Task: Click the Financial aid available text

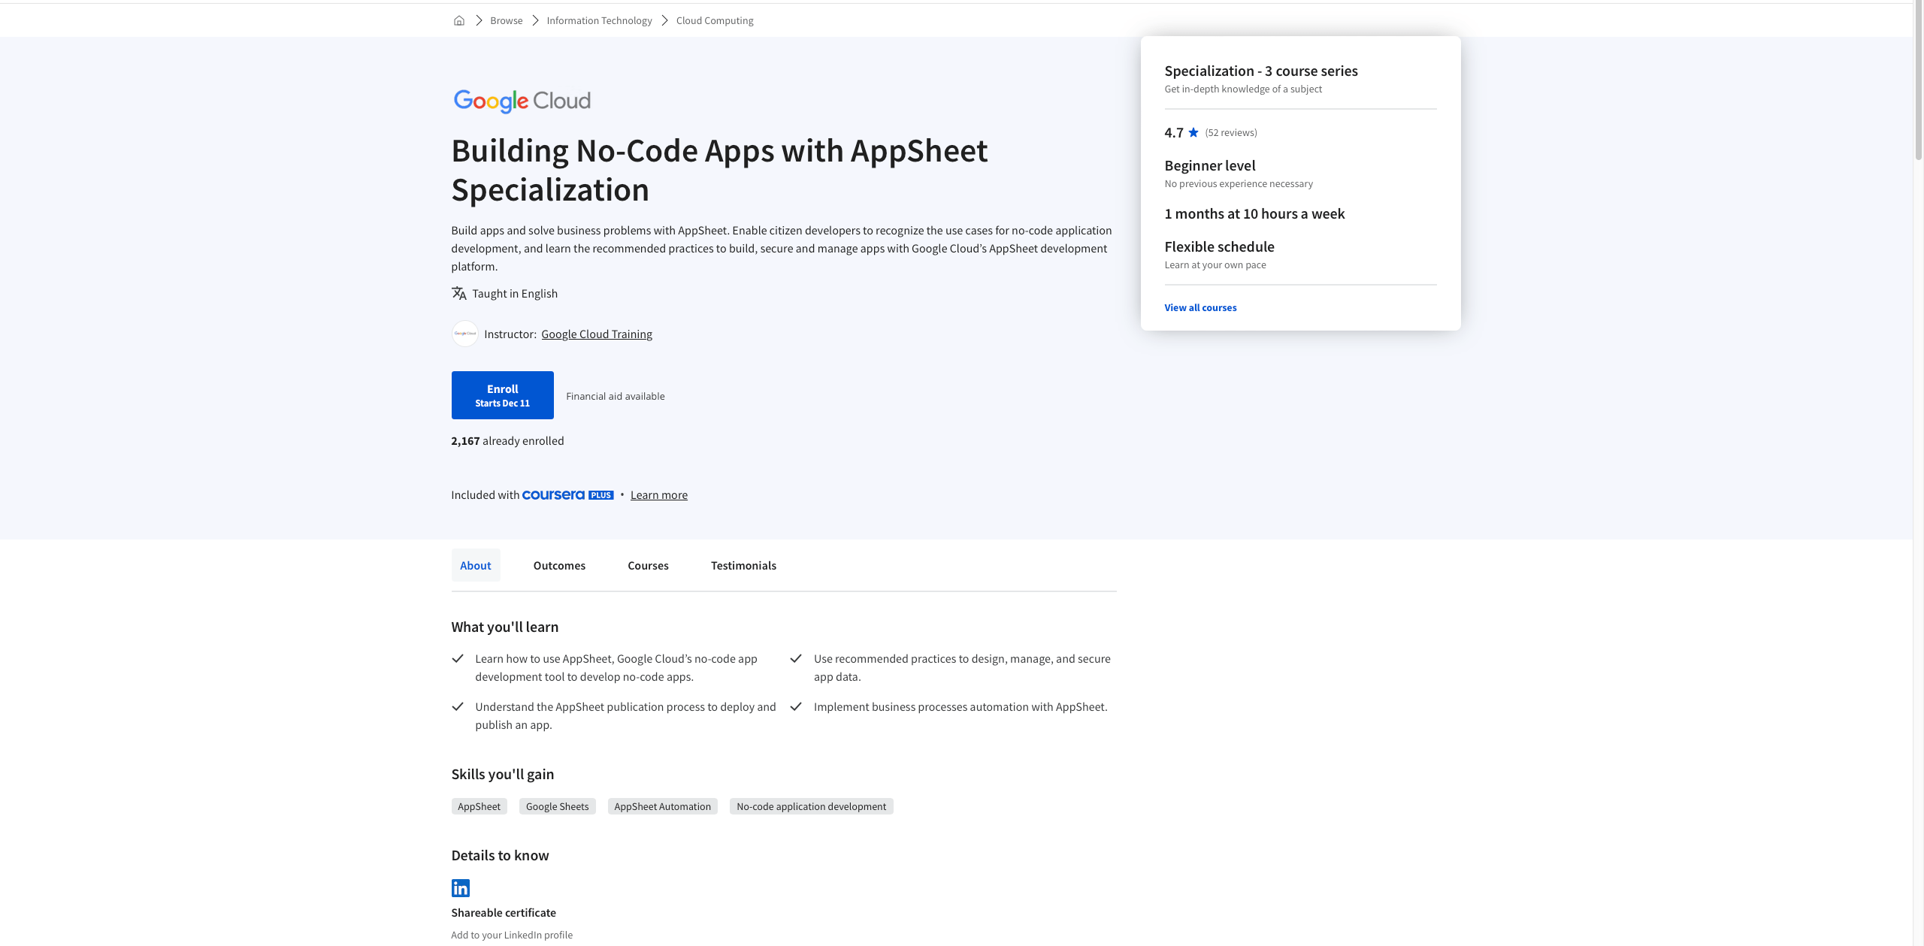Action: pyautogui.click(x=616, y=396)
